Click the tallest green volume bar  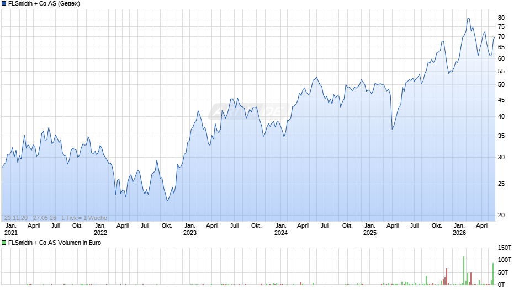click(464, 271)
